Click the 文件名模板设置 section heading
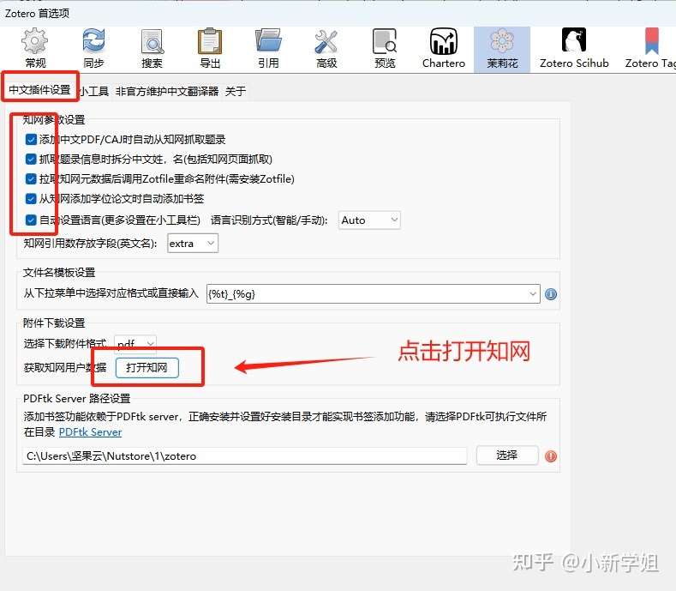The height and width of the screenshot is (591, 676). 59,273
